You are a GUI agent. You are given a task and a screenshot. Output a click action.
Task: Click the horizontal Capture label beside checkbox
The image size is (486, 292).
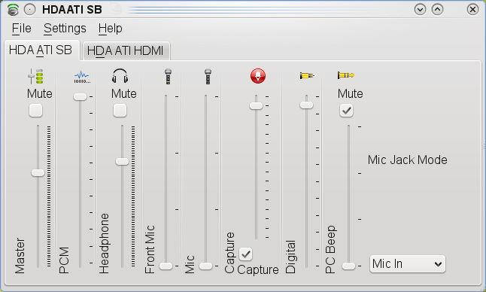coord(258,269)
